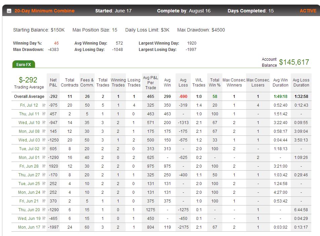
Task: Open the Tue, Jul 02 trading day
Action: (29, 149)
